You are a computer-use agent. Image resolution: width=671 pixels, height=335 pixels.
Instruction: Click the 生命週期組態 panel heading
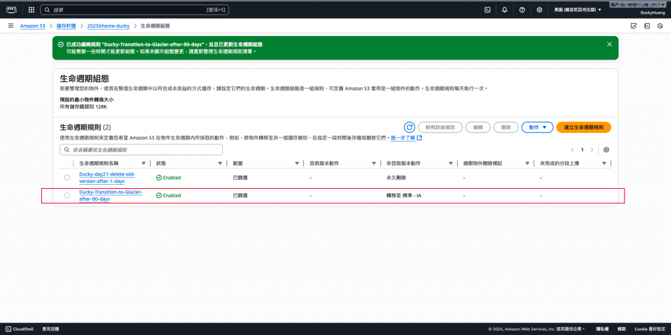coord(85,79)
